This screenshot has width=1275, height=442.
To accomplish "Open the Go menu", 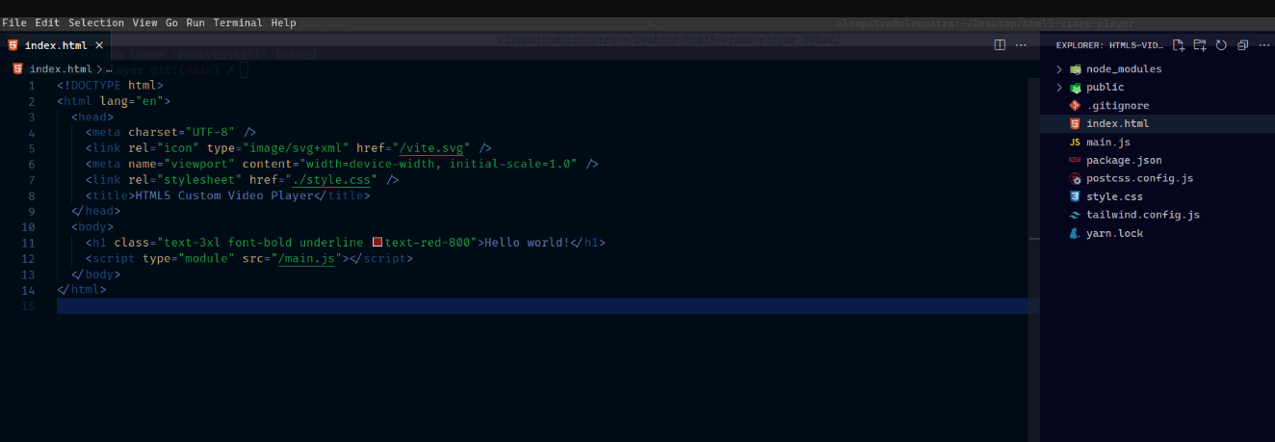I will pyautogui.click(x=171, y=23).
